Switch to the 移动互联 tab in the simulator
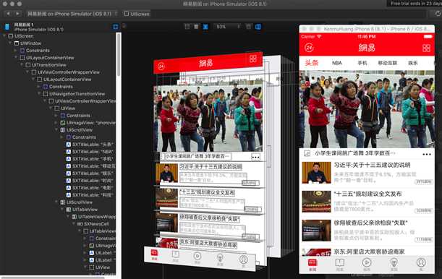The height and width of the screenshot is (279, 442). tap(388, 63)
